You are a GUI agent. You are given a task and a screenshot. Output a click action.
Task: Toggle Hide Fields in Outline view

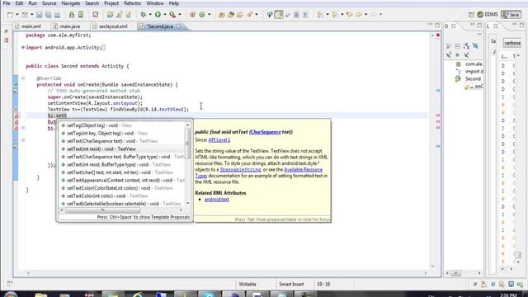click(x=475, y=46)
